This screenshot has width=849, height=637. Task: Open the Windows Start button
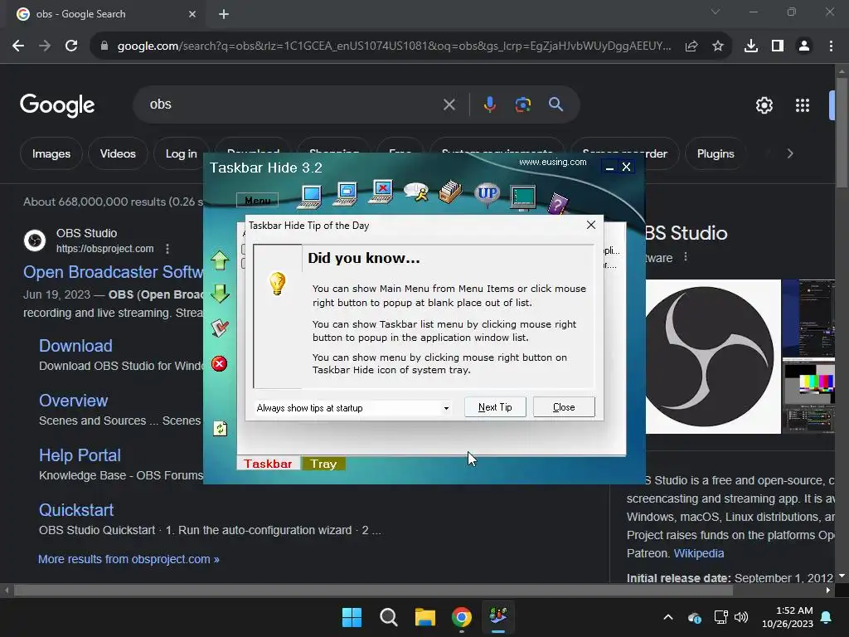[352, 617]
